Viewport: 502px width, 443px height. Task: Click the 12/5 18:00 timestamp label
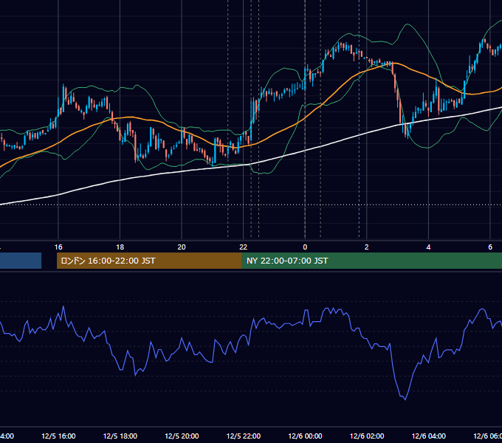120,436
